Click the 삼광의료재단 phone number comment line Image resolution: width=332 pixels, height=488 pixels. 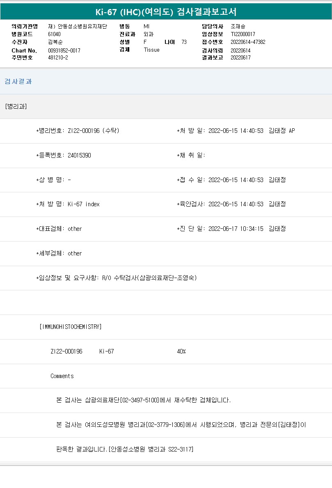pyautogui.click(x=143, y=400)
